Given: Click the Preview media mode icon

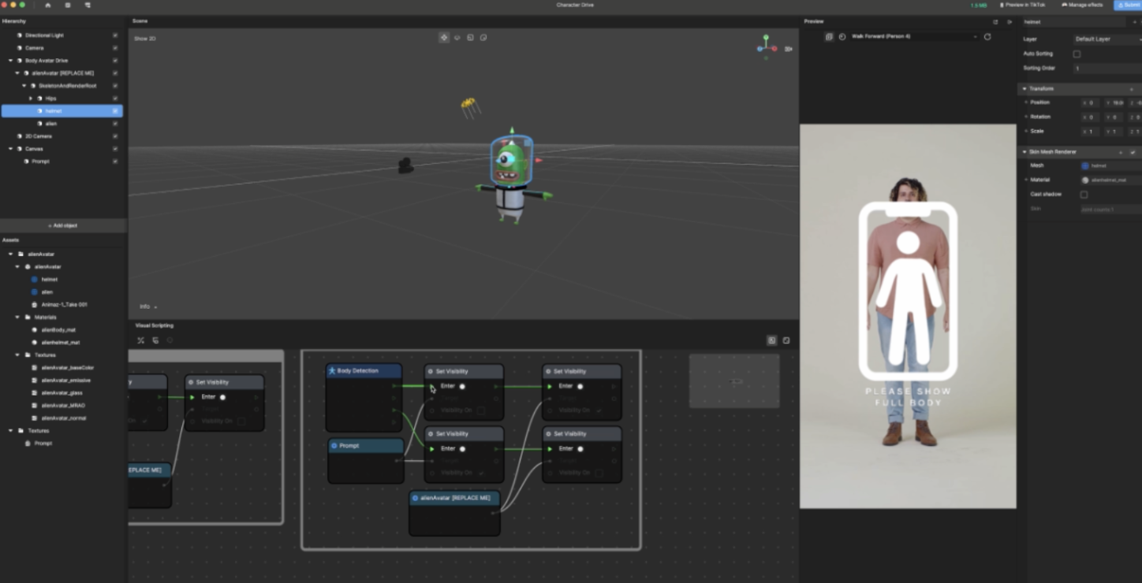Looking at the screenshot, I should [x=829, y=36].
